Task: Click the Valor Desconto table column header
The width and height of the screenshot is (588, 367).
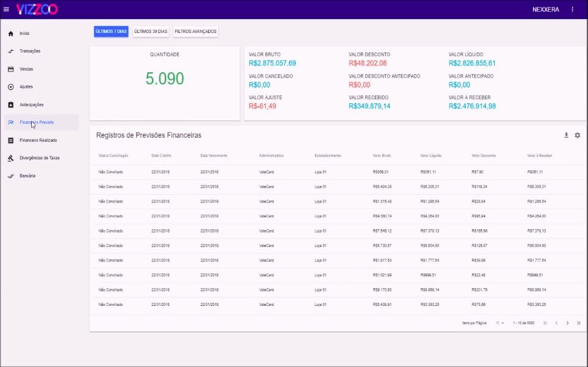Action: (x=484, y=155)
